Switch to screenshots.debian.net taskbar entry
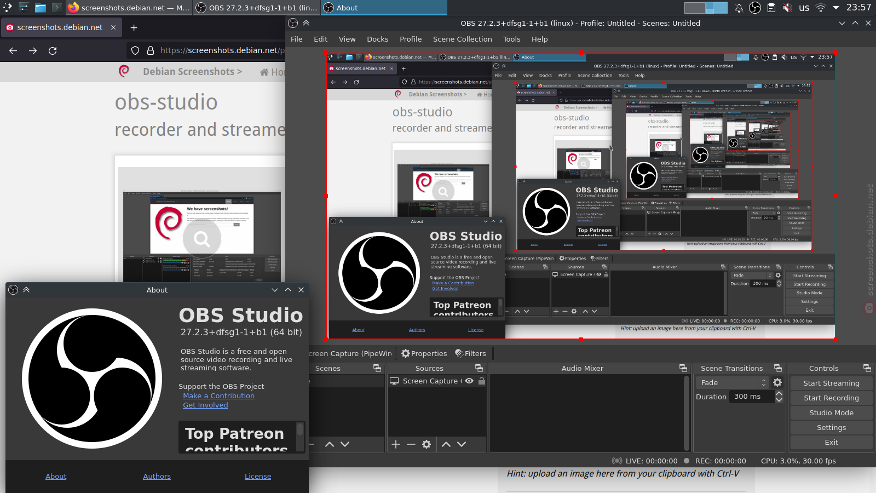Viewport: 876px width, 493px height. (129, 8)
